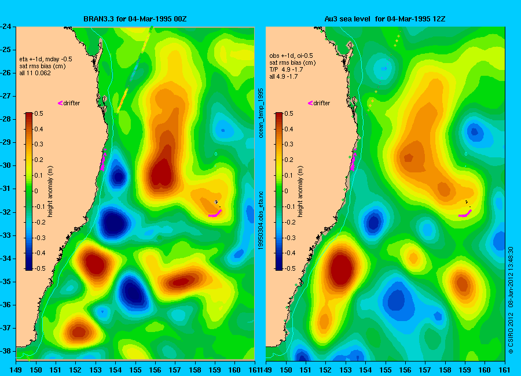Click the "-33" latitude axis label

point(5,235)
